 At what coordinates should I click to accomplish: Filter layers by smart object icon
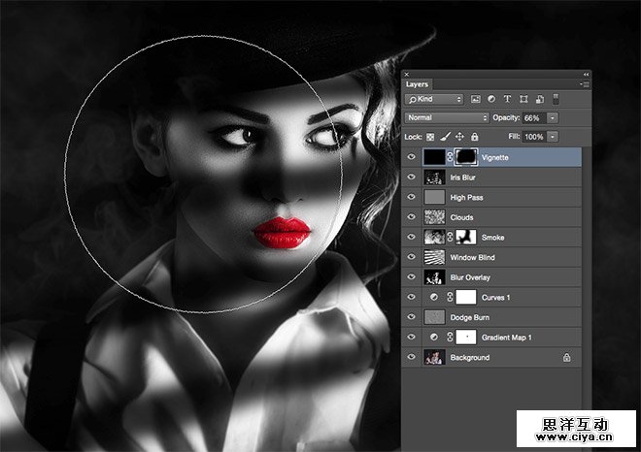tap(538, 99)
